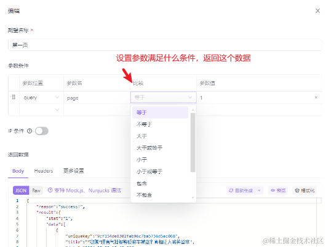
Task: Open the empty second-row position dropdown
Action: coord(41,110)
